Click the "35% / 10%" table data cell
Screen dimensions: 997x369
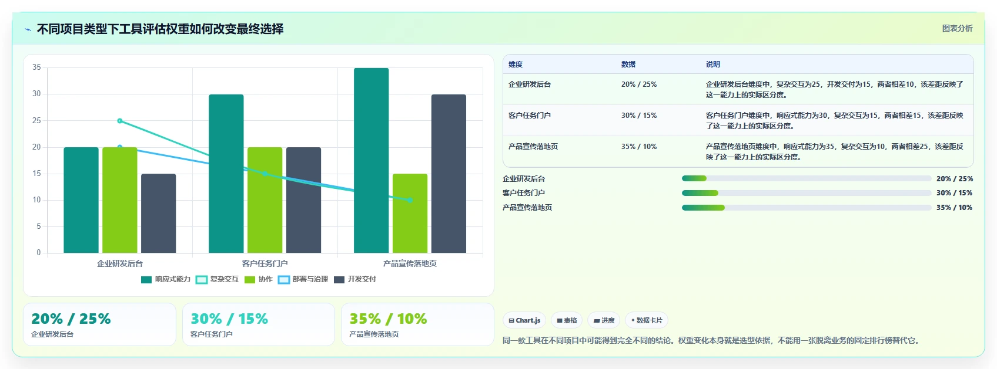639,147
